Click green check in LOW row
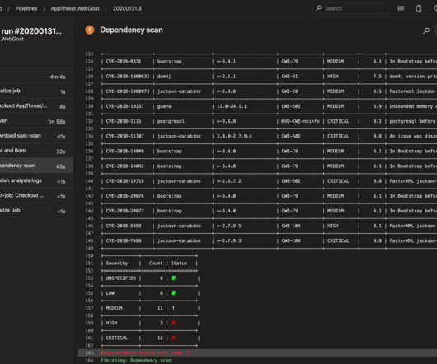 point(173,293)
